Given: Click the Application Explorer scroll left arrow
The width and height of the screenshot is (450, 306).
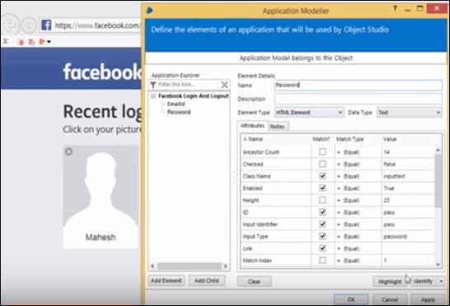Looking at the screenshot, I should 152,267.
